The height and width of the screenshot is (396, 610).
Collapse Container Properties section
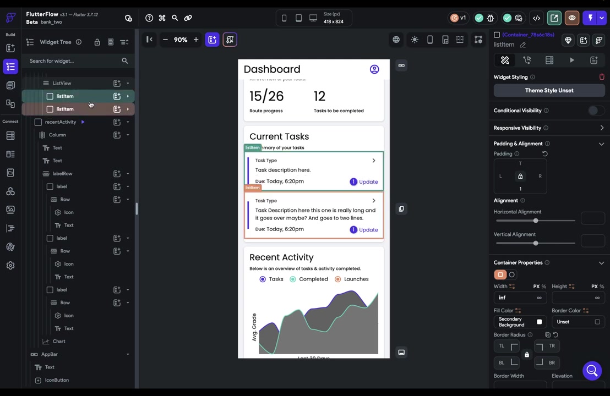601,263
